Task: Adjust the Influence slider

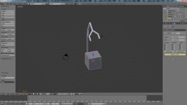Action: coord(175,55)
